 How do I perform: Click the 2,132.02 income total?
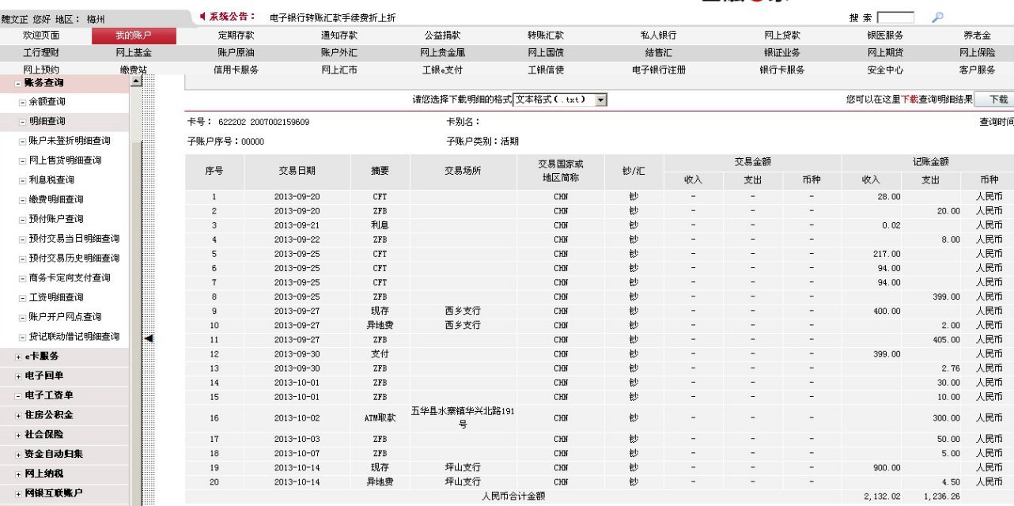(x=882, y=497)
